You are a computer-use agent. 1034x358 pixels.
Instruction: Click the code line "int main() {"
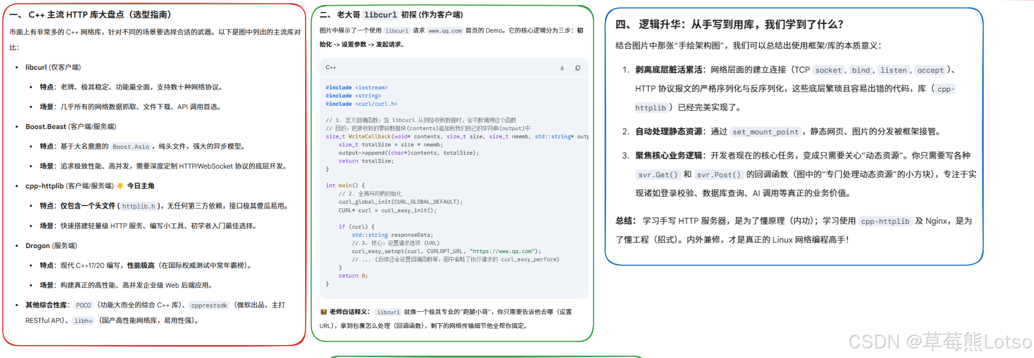coord(345,185)
